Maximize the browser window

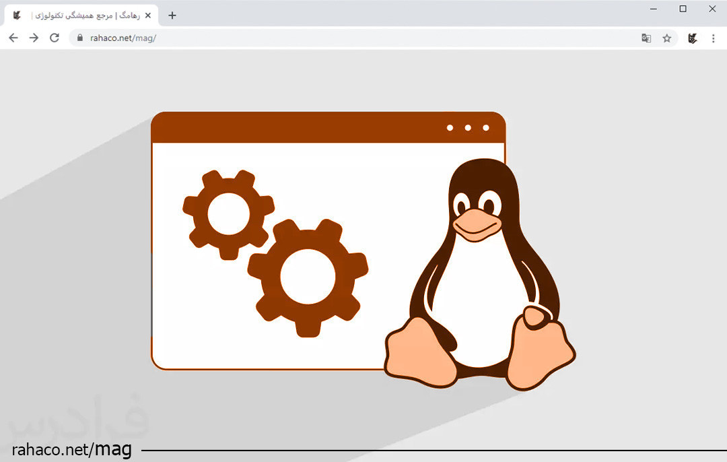683,9
